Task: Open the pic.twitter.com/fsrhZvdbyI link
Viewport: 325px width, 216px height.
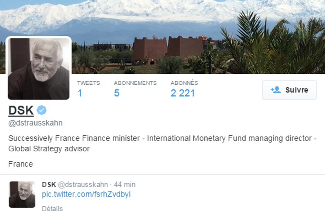Action: pyautogui.click(x=86, y=194)
